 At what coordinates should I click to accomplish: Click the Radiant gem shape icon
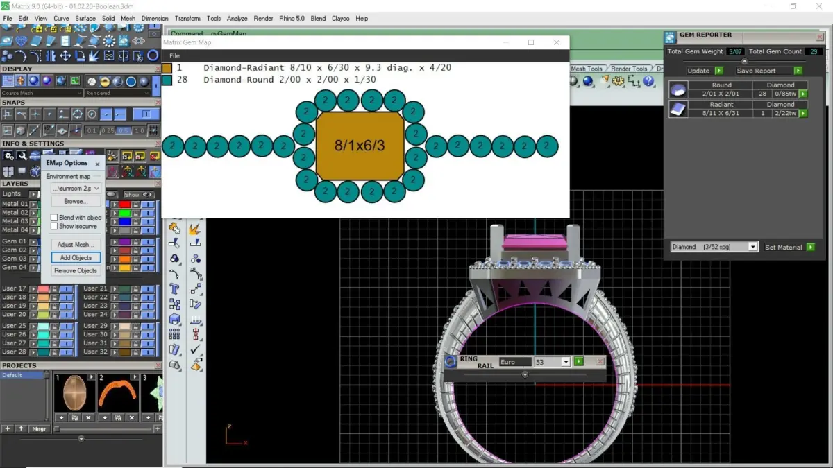(678, 109)
